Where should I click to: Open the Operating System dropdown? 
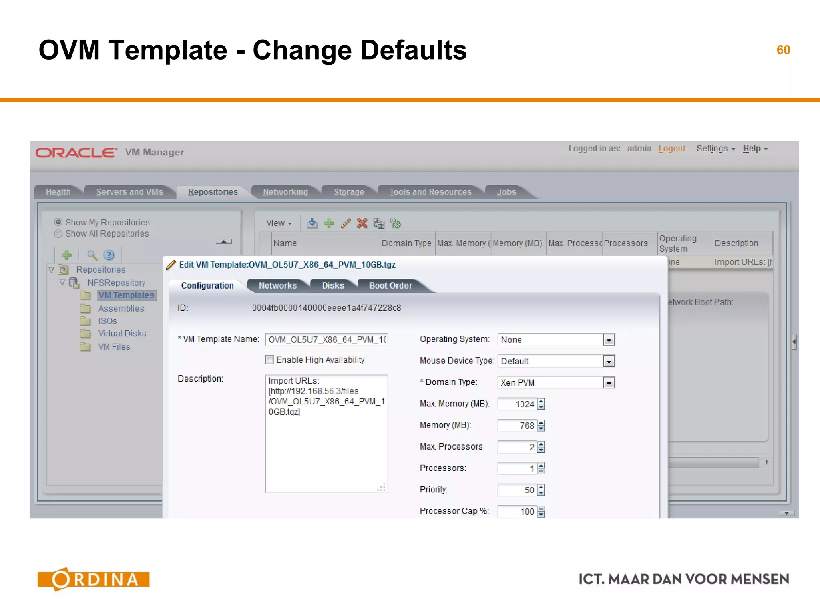pos(609,340)
